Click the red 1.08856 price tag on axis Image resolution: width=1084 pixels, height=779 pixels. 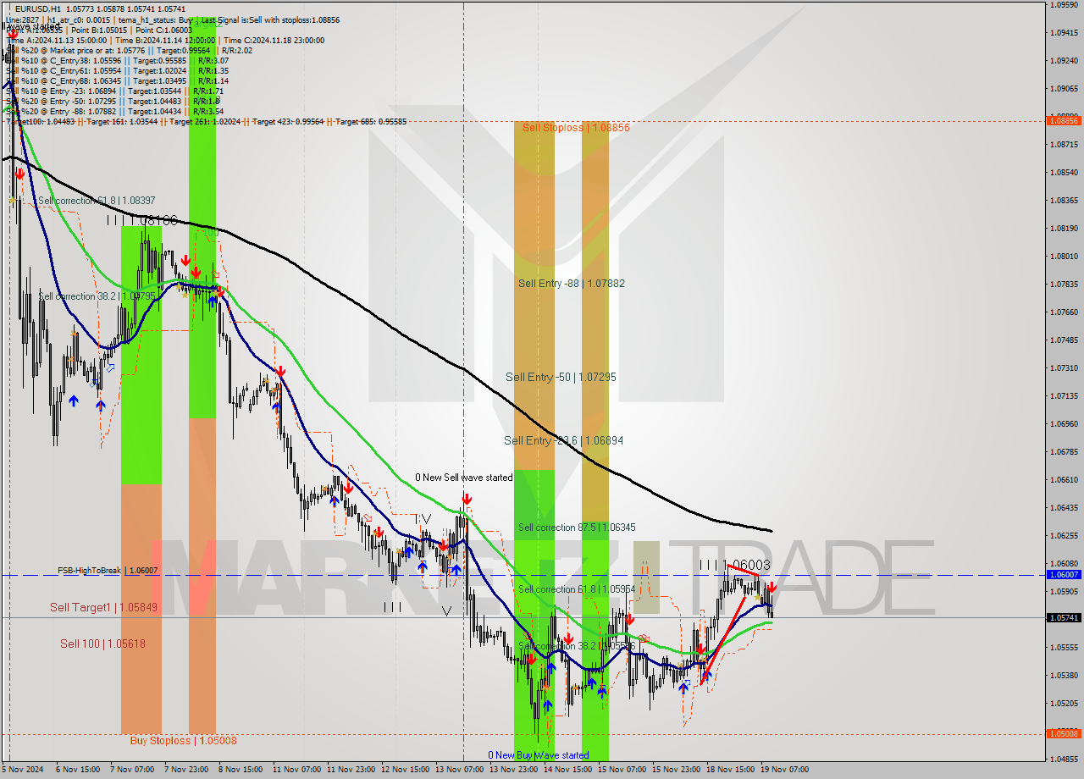(1064, 120)
